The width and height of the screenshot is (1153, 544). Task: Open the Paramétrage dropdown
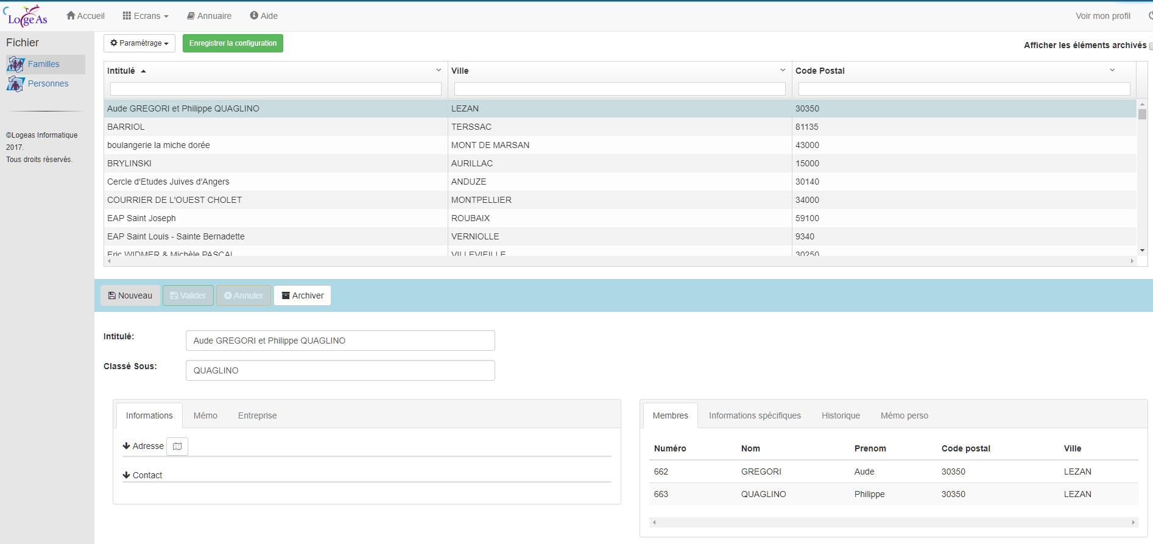pyautogui.click(x=139, y=43)
